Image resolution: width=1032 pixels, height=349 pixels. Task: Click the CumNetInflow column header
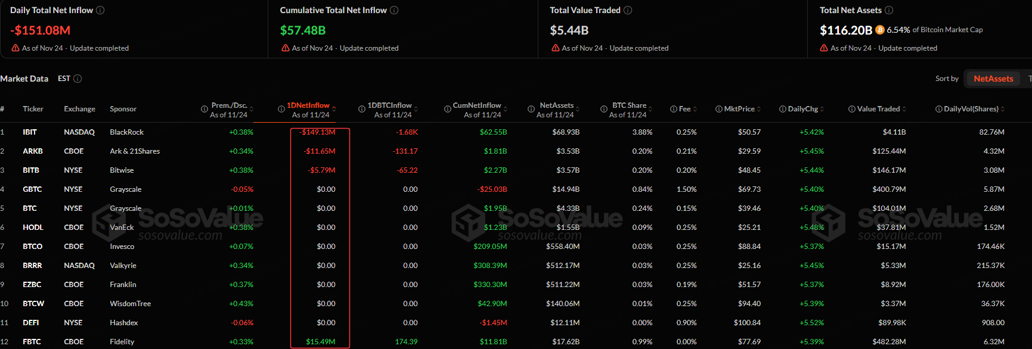(x=476, y=105)
